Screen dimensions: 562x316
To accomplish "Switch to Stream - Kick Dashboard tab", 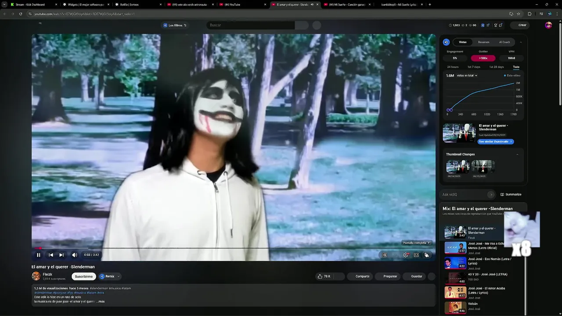I will click(x=34, y=4).
